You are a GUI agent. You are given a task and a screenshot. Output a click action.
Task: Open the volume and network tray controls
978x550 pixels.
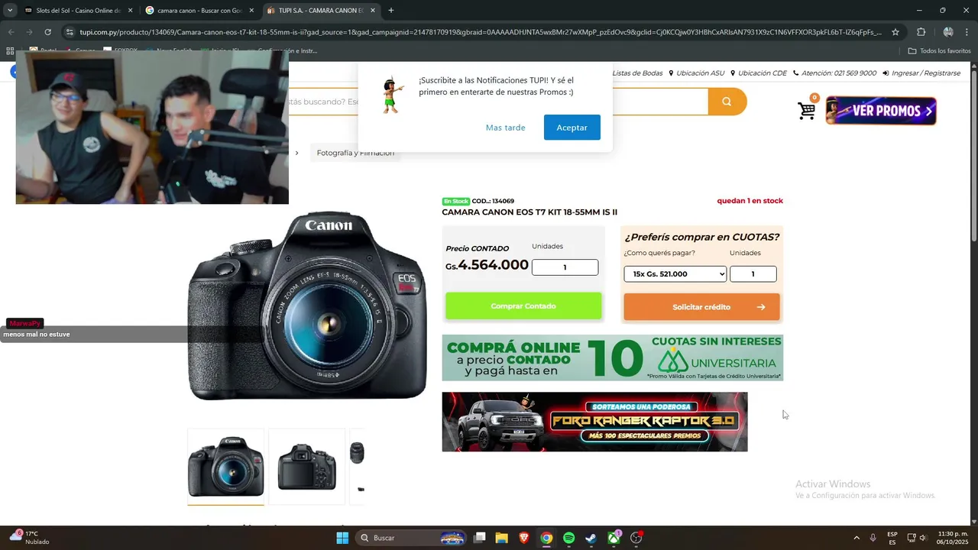(x=917, y=538)
